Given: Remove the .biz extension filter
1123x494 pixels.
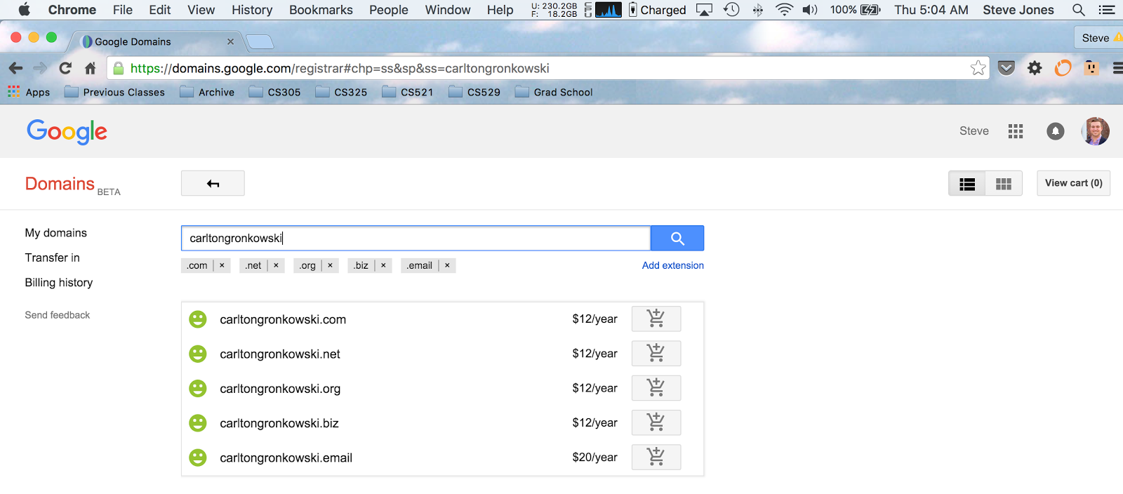Looking at the screenshot, I should click(x=383, y=265).
